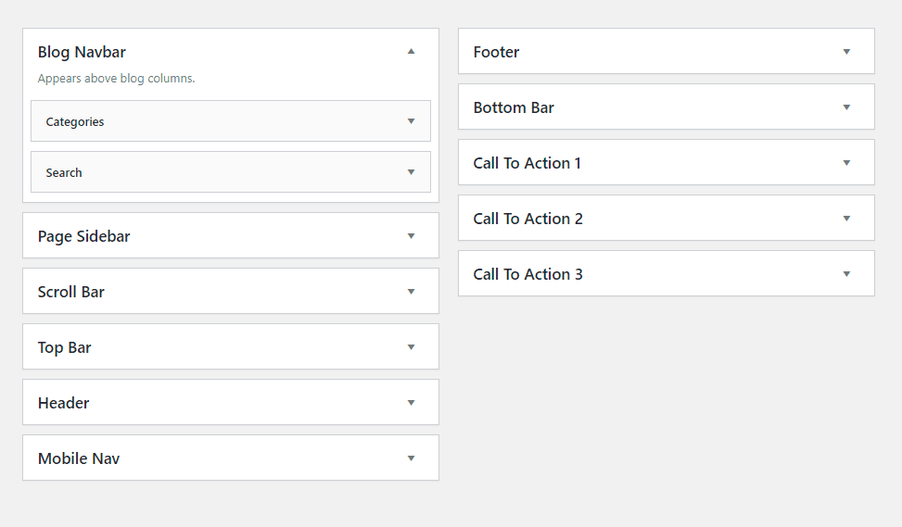Expand the Search widget arrow
The height and width of the screenshot is (527, 902).
pos(412,172)
